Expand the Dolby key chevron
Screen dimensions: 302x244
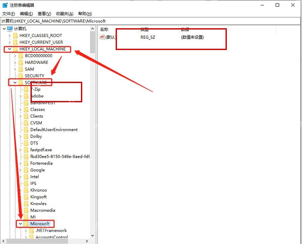point(21,136)
